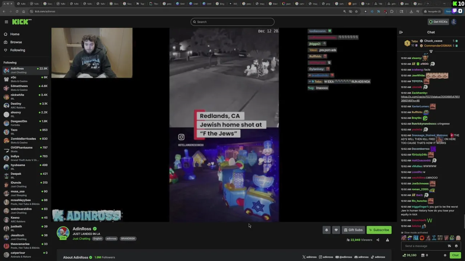Open @adinross YouTube link
This screenshot has height=261, width=465.
(344, 257)
